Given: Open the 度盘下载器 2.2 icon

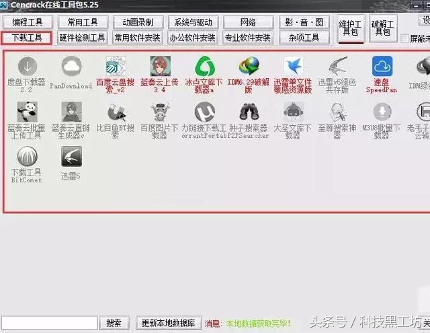Looking at the screenshot, I should 27,66.
